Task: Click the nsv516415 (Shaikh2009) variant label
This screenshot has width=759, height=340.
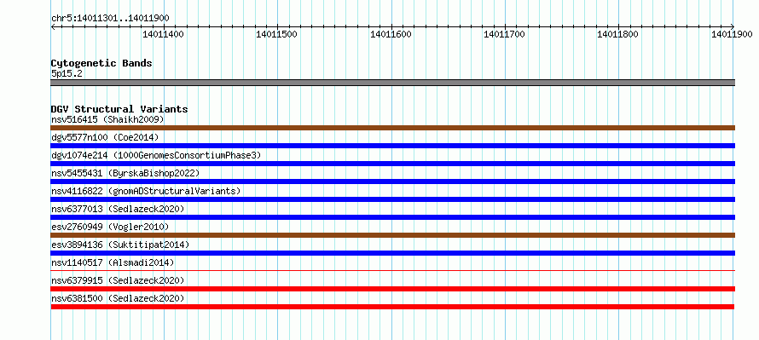Action: [x=107, y=119]
